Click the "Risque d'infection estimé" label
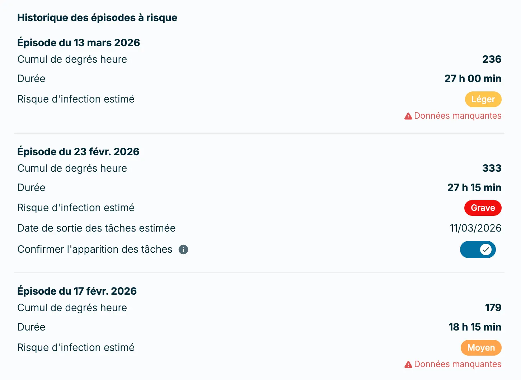The width and height of the screenshot is (521, 380). [76, 99]
